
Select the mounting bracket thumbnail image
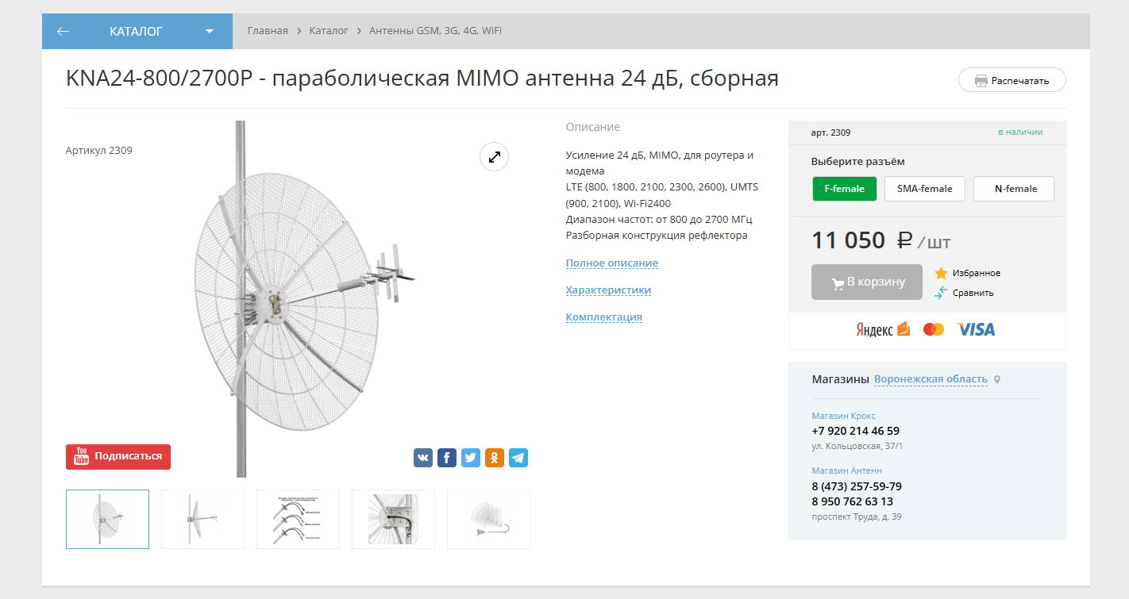tap(393, 519)
